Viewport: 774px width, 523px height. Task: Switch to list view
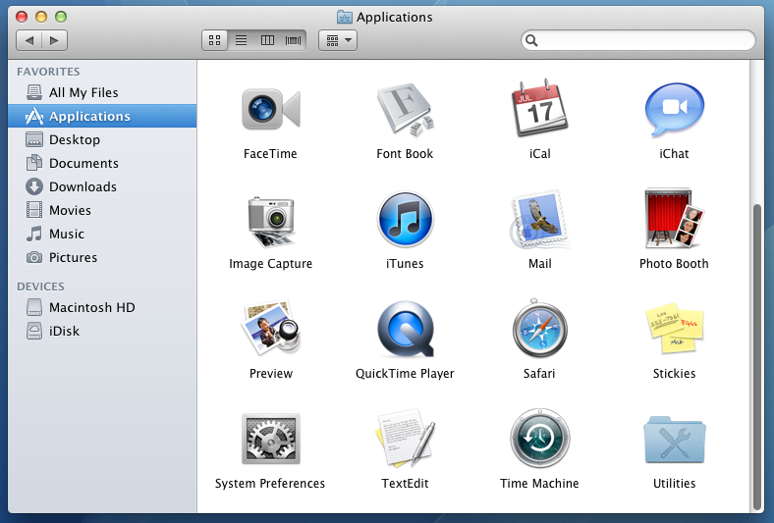(241, 40)
